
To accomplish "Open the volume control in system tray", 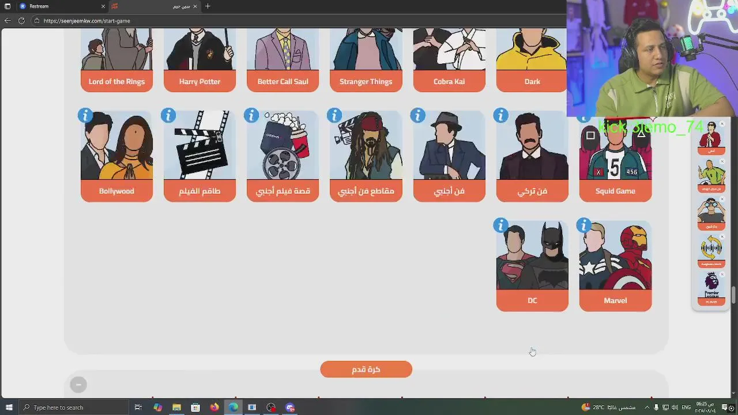I will pos(675,408).
